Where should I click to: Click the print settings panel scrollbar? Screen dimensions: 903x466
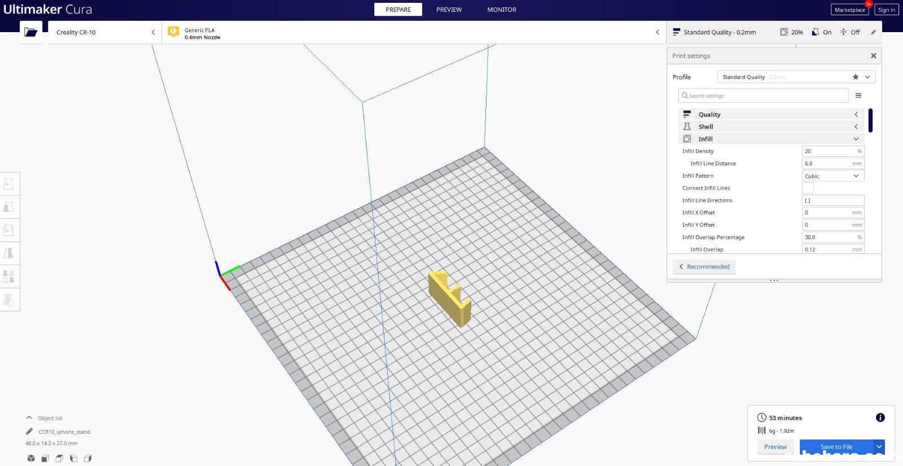(x=870, y=120)
